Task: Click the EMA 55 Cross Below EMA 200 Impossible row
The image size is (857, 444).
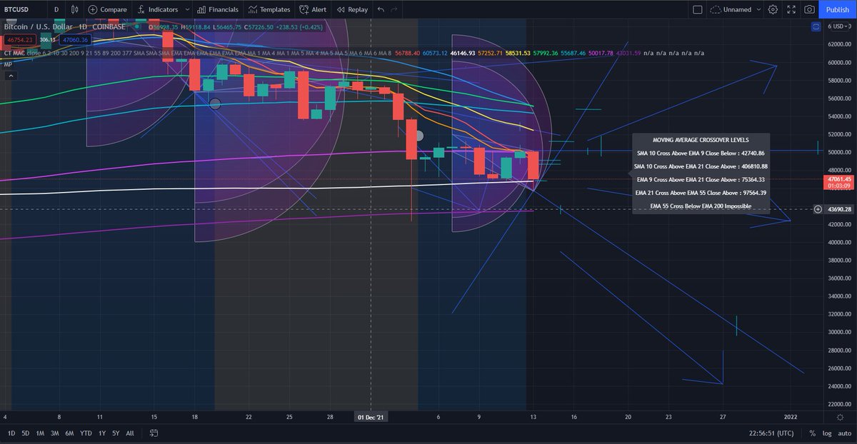Action: (701, 206)
